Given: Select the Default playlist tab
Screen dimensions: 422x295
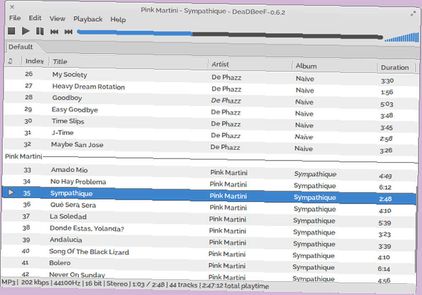Looking at the screenshot, I should (21, 47).
